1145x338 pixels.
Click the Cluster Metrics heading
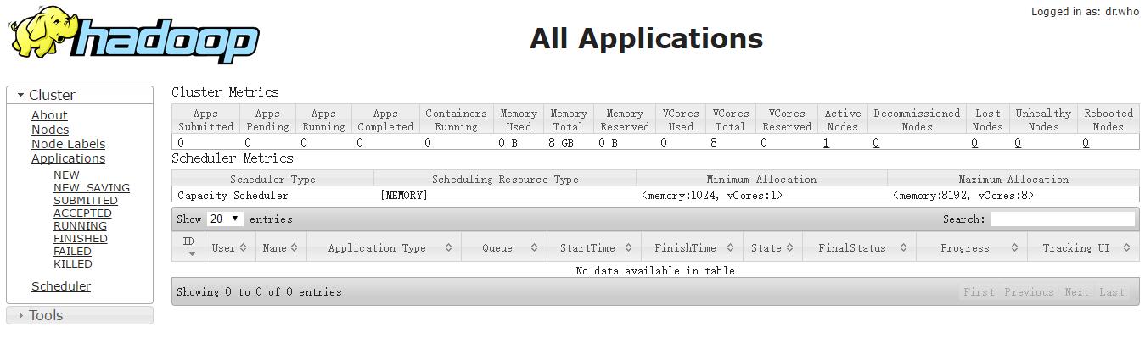point(225,91)
